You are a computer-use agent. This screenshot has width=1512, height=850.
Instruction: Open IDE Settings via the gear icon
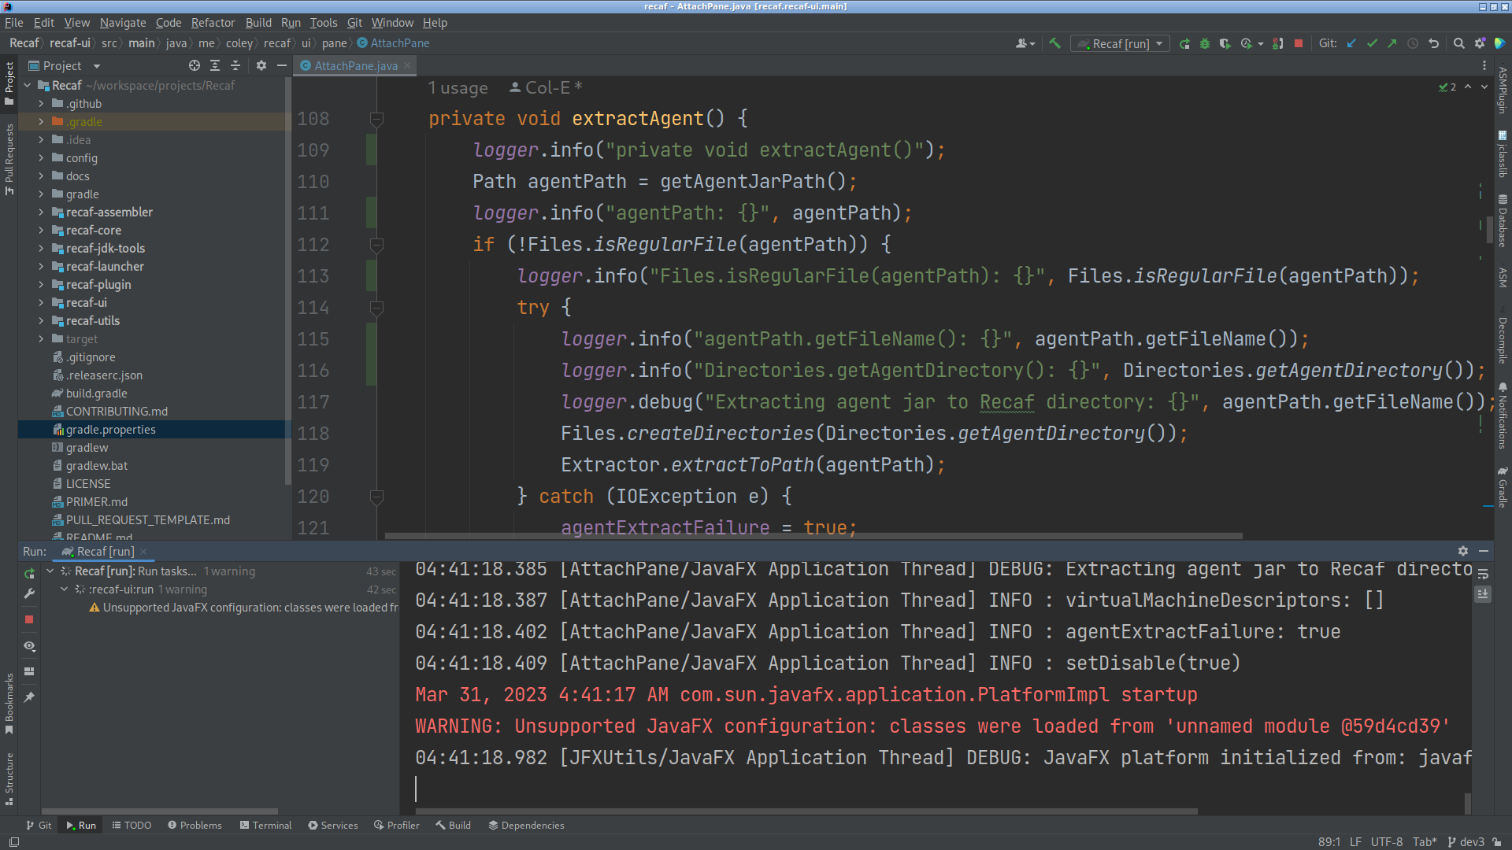(x=1480, y=43)
